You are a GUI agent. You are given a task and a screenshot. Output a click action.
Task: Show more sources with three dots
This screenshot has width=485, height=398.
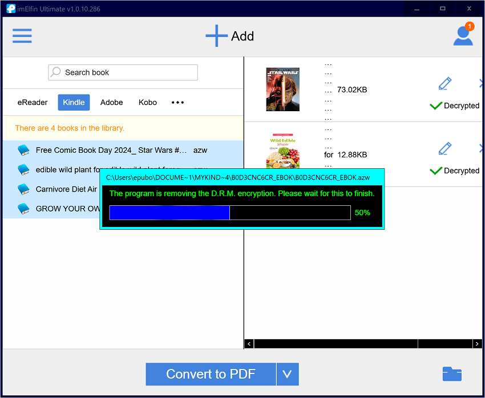tap(178, 102)
